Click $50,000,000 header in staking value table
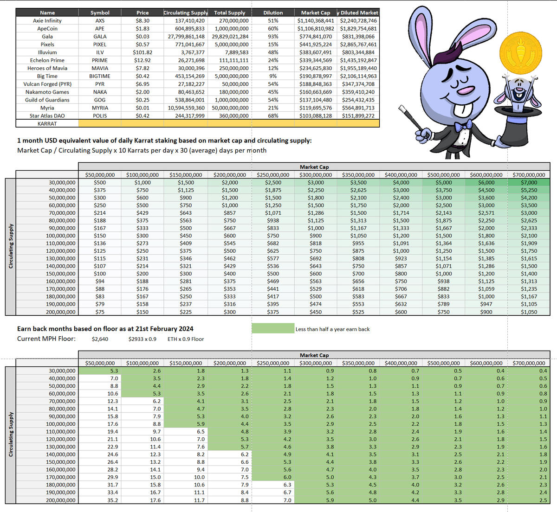 click(x=100, y=175)
